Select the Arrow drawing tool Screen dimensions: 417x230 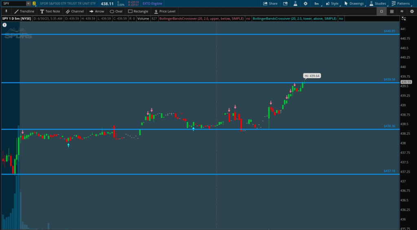97,11
